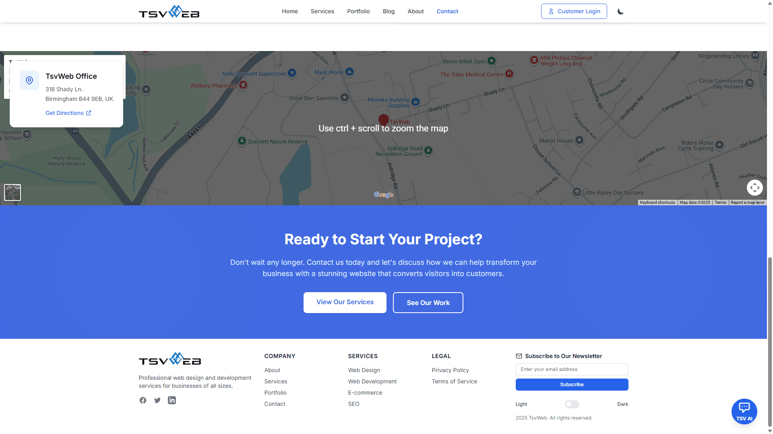Toggle dark mode moon icon in header
This screenshot has width=773, height=434.
(620, 11)
